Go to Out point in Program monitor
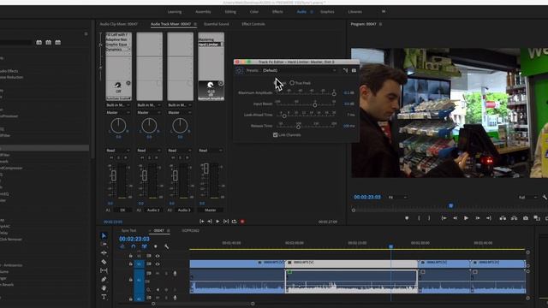This screenshot has width=548, height=308. (489, 218)
